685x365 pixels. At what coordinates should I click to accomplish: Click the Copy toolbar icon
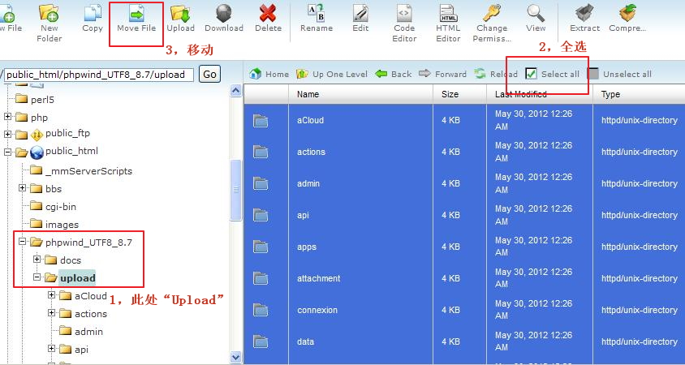pos(93,12)
